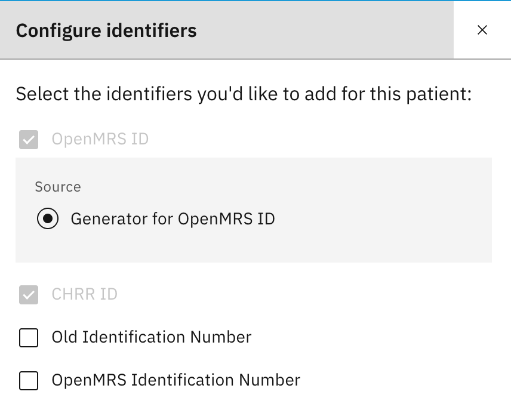Click the Configure identifiers heading

click(x=106, y=30)
